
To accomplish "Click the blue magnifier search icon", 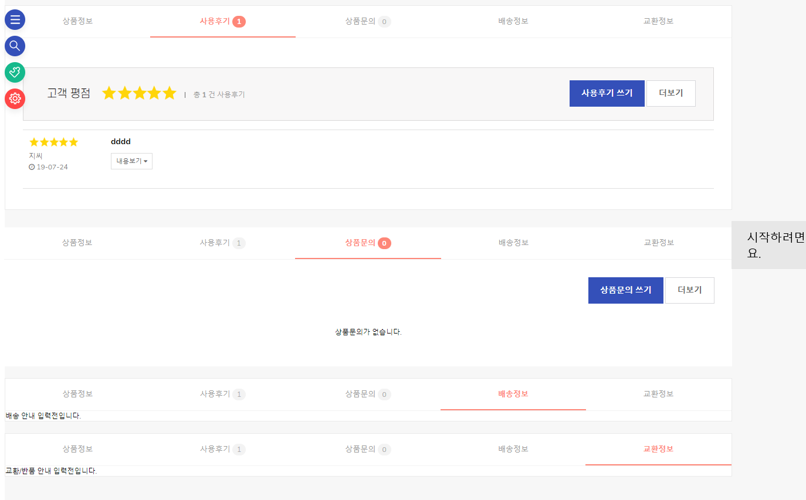I will tap(15, 46).
